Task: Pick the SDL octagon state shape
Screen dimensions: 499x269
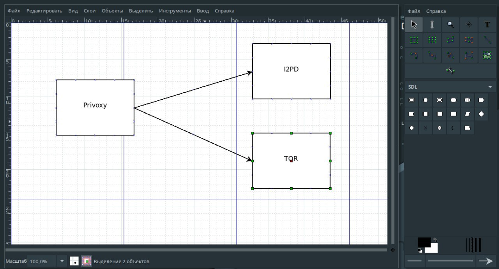Action: point(453,100)
